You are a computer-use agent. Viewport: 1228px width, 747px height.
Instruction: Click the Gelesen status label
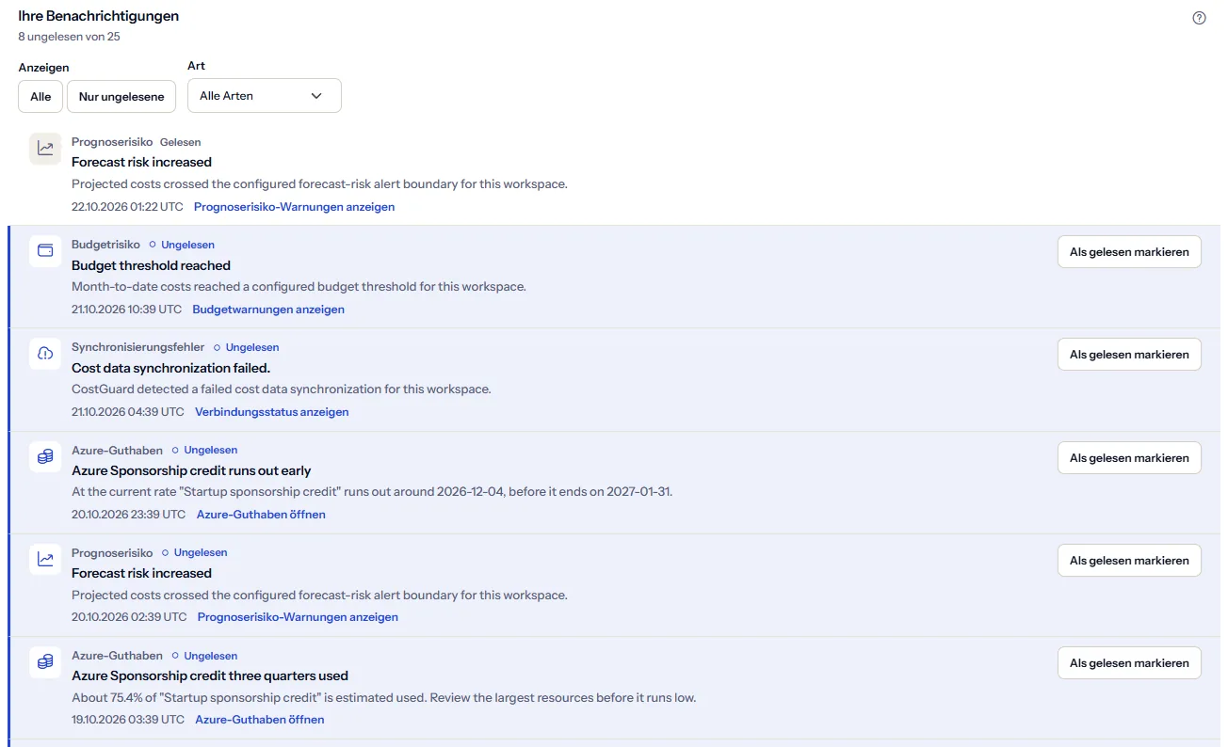click(x=180, y=142)
